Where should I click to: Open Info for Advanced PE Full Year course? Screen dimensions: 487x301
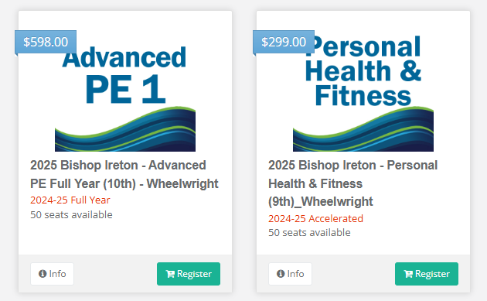(53, 274)
